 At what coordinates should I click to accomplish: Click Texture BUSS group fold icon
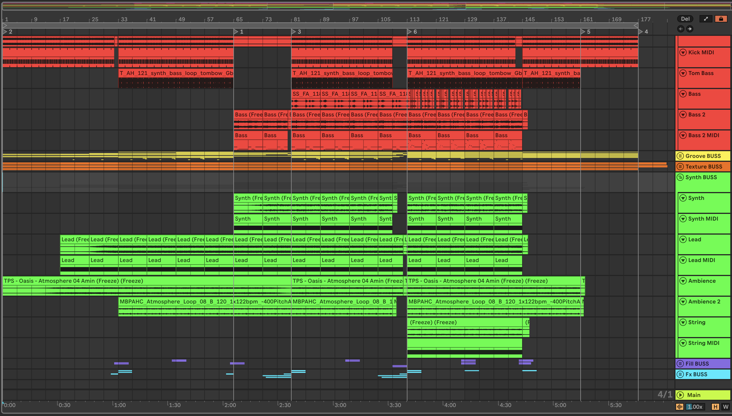point(680,167)
